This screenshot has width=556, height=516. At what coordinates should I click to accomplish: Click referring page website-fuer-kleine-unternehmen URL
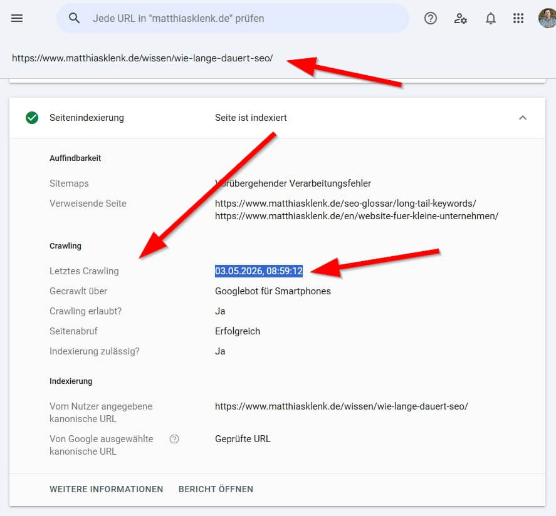point(357,215)
